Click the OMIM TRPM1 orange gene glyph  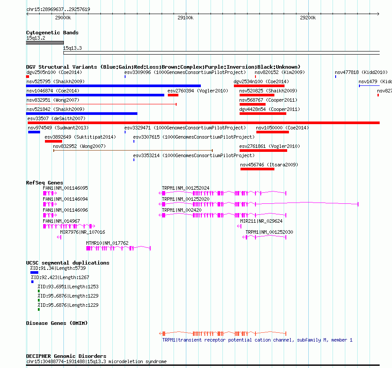pos(222,334)
